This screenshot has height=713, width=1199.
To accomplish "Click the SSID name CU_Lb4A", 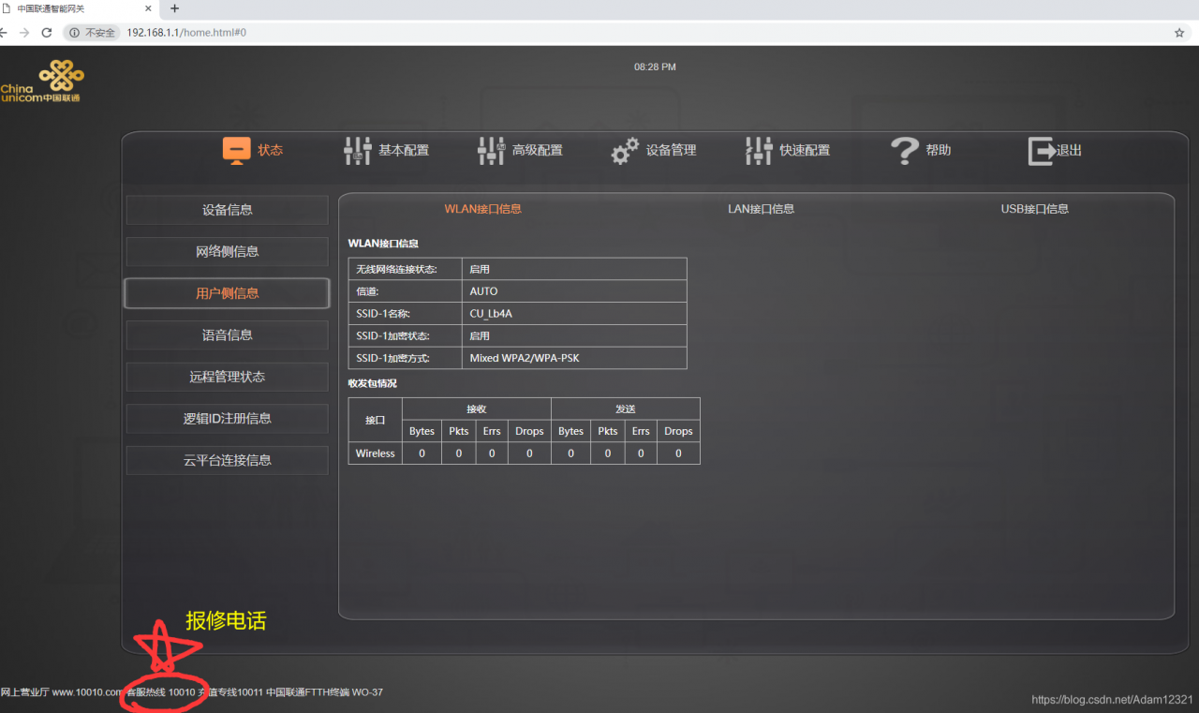I will point(491,314).
